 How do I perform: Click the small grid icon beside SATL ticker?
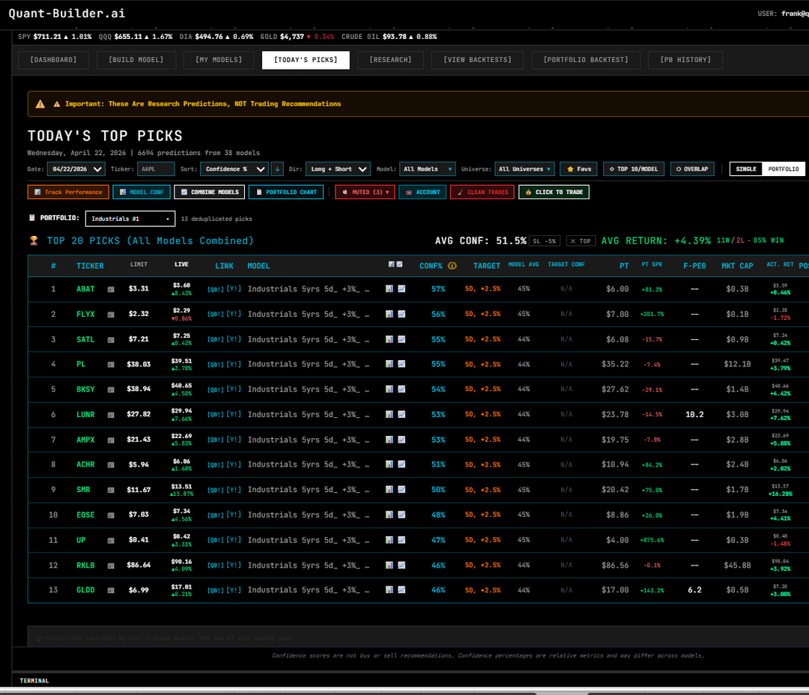click(x=111, y=339)
